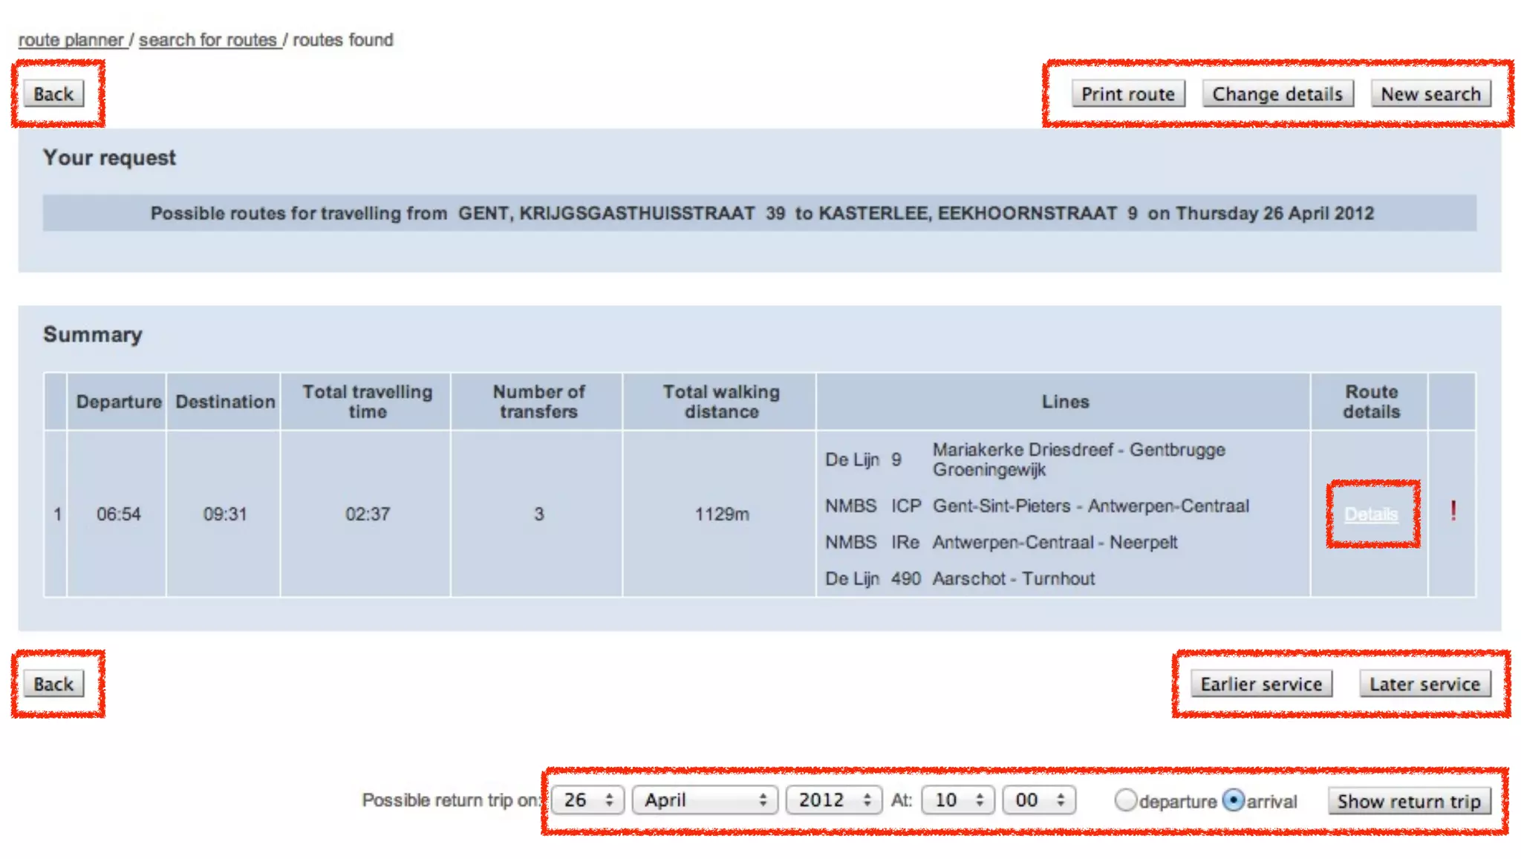Screen dimensions: 1521x859
Task: Open the April month dropdown
Action: click(704, 800)
